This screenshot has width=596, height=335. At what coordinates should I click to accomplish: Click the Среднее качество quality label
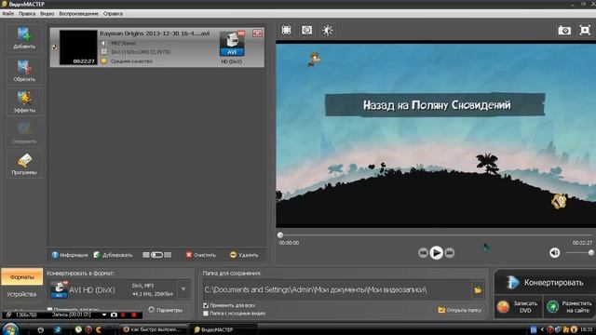click(131, 60)
